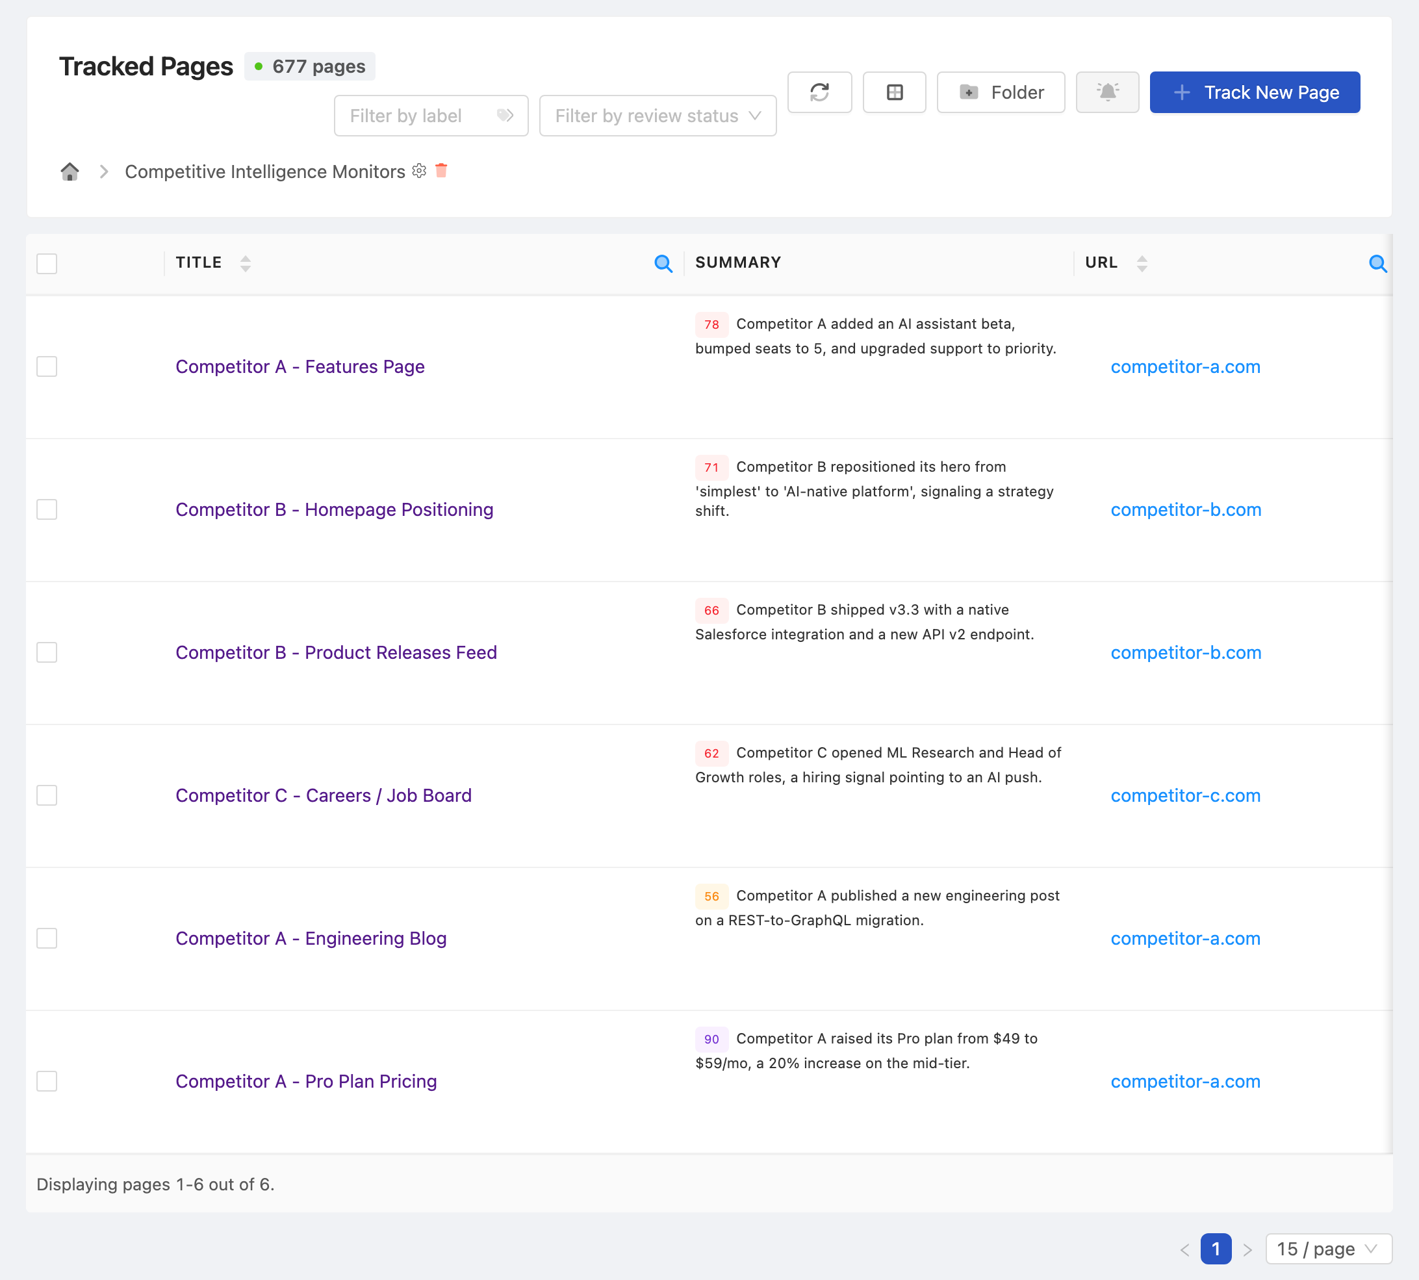Tick Competitor B - Product Releases Feed checkbox
Image resolution: width=1419 pixels, height=1280 pixels.
tap(46, 652)
